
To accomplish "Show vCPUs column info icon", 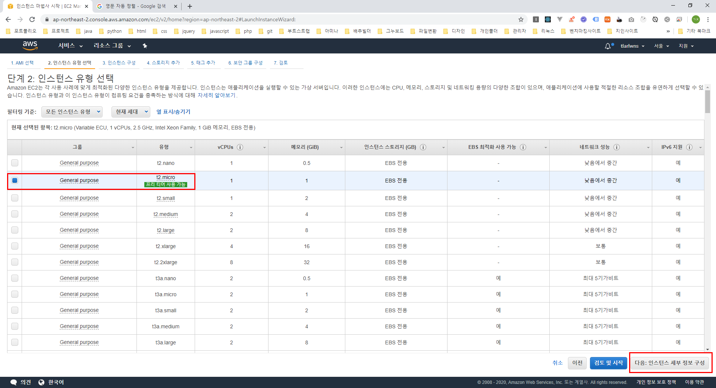I will tap(240, 147).
